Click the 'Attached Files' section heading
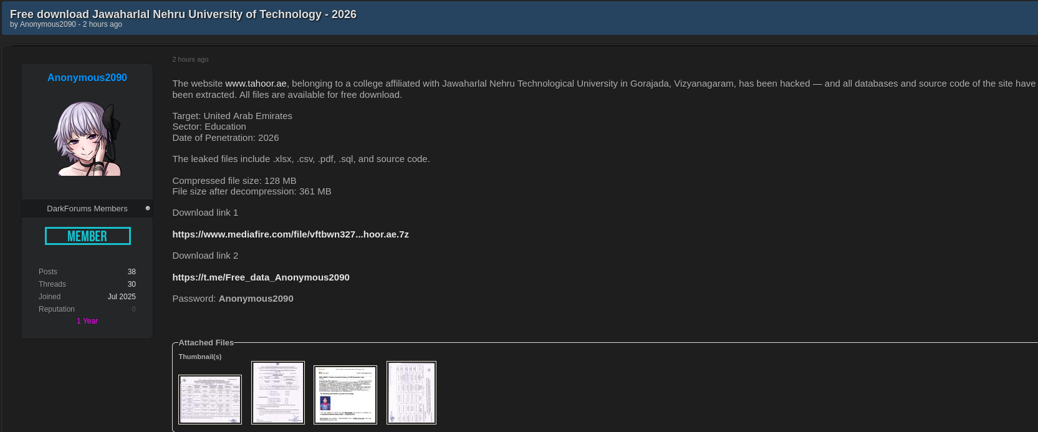Screen dimensions: 1038x432 point(206,343)
